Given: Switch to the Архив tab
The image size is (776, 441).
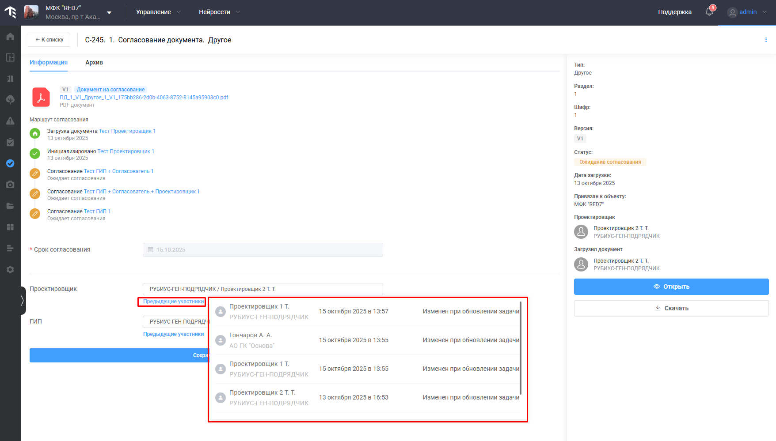Looking at the screenshot, I should pos(94,62).
